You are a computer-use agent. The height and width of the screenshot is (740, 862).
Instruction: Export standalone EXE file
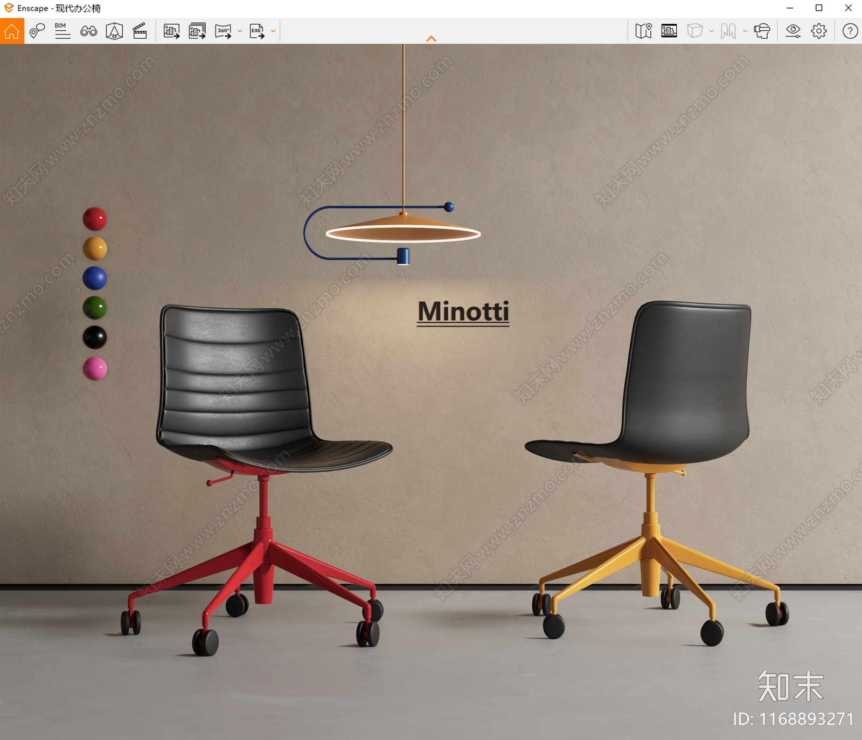tap(257, 31)
